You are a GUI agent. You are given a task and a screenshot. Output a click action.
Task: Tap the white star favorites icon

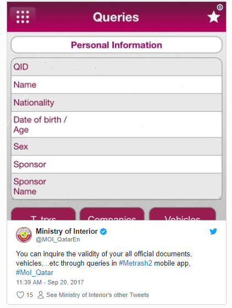[213, 17]
